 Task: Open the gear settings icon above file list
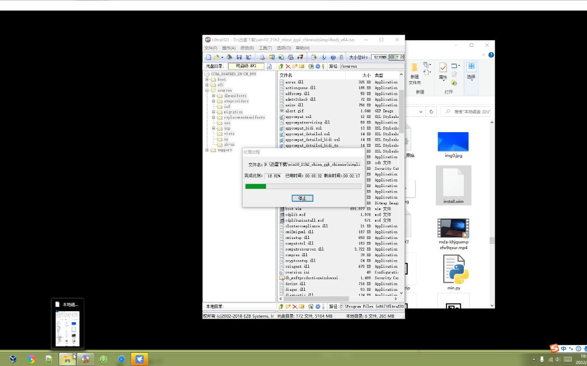pyautogui.click(x=317, y=66)
